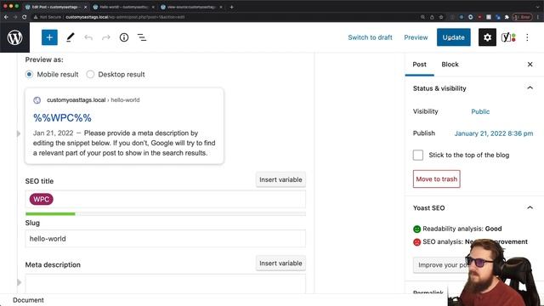Switch to the Block sidebar tab
544x306 pixels.
pyautogui.click(x=450, y=65)
